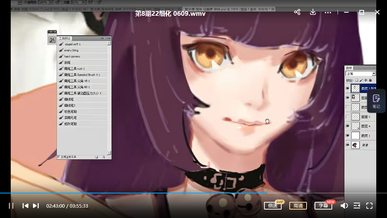The width and height of the screenshot is (387, 218).
Task: Select the 画笔工具 rust 1 preset
Action: (82, 68)
